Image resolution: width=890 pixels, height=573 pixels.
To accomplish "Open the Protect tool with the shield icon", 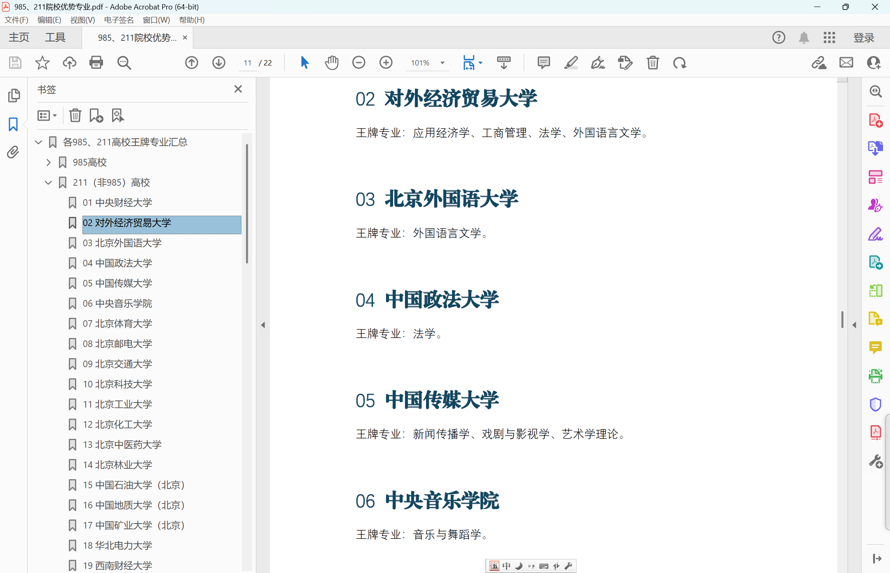I will coord(876,404).
